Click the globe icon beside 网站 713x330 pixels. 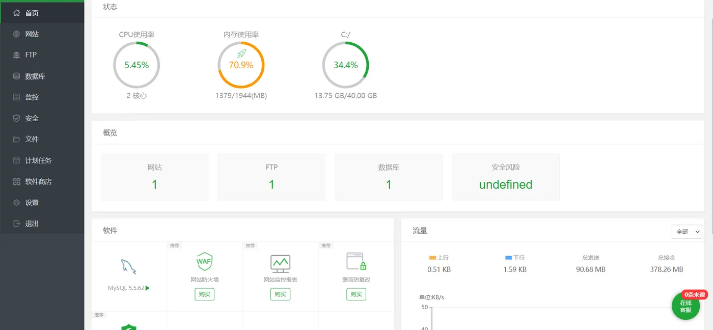[17, 34]
